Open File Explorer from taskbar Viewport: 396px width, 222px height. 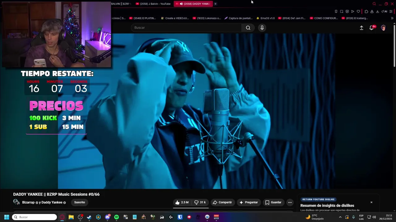point(71,217)
